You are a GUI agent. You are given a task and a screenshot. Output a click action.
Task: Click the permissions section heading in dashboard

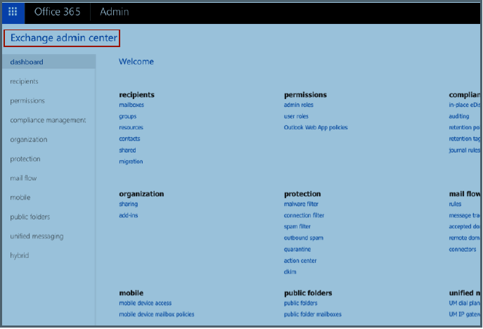coord(305,95)
